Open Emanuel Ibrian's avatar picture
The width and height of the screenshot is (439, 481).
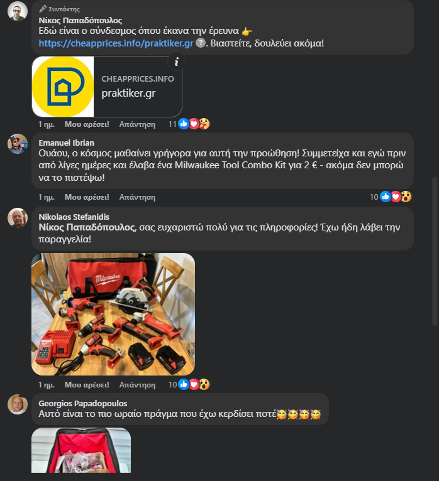(18, 144)
